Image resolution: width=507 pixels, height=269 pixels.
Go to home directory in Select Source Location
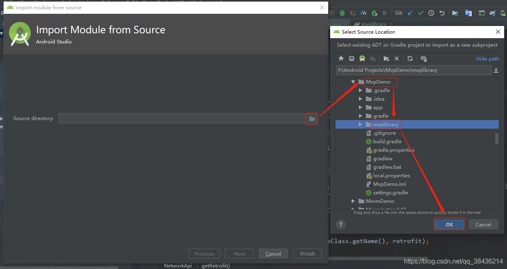[341, 58]
